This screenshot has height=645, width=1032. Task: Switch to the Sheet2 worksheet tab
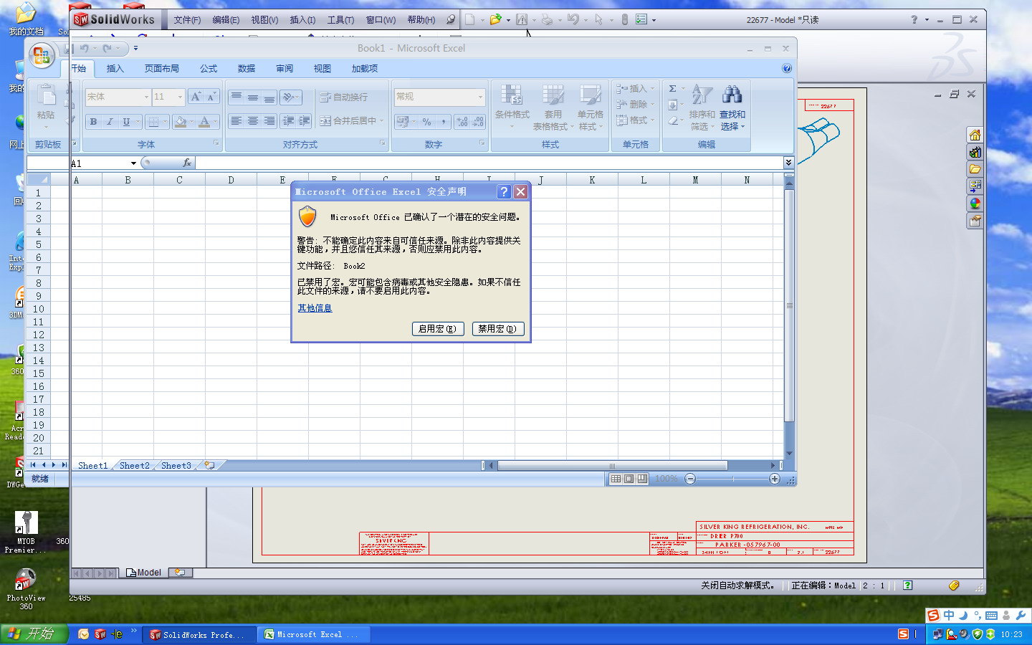135,466
